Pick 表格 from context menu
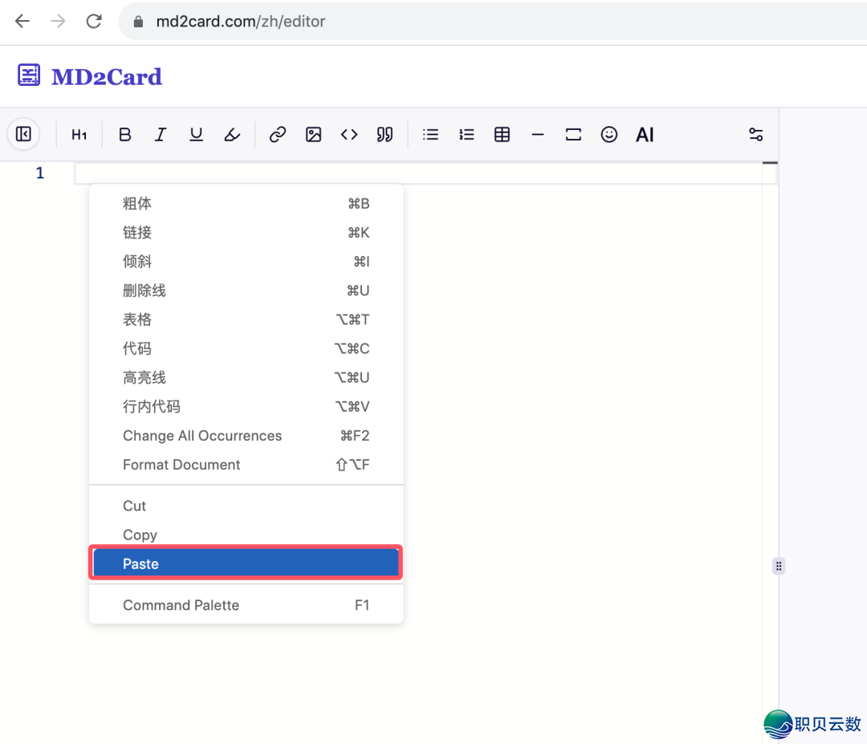Screen dimensions: 867x744 246,319
